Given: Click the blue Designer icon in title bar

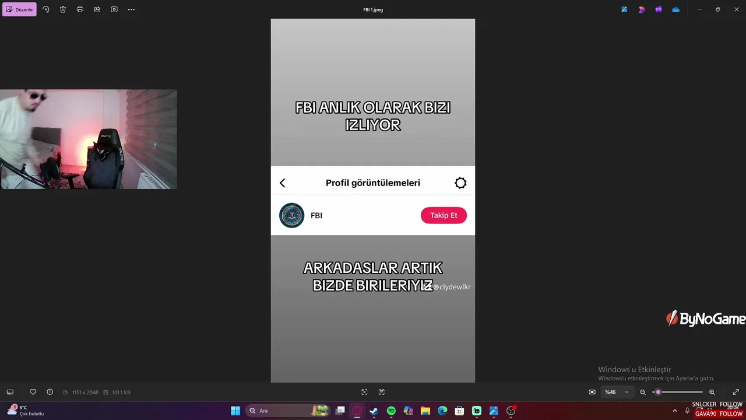Looking at the screenshot, I should pos(624,9).
